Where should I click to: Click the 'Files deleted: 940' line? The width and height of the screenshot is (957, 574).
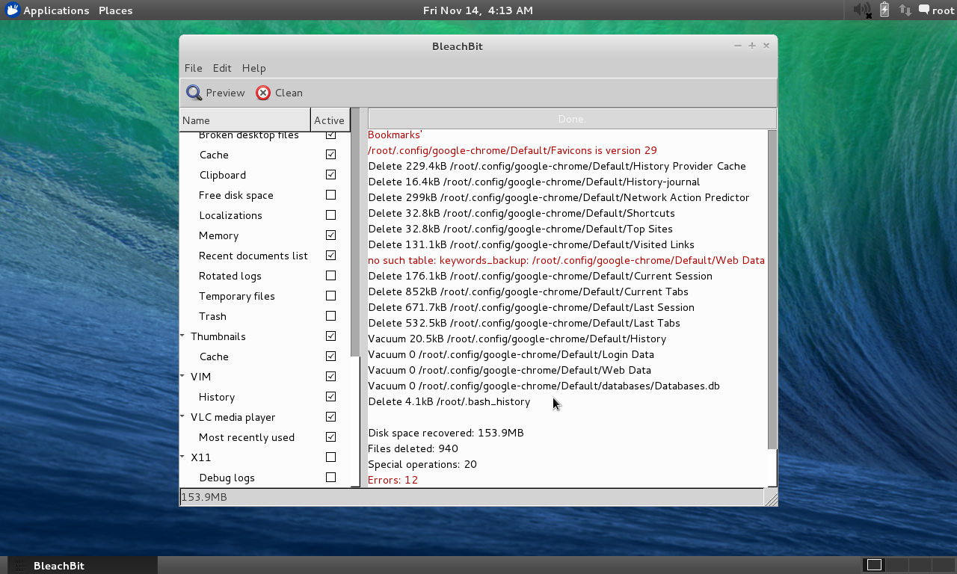[413, 448]
